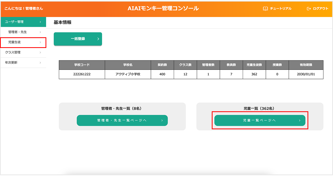Click the school code cell 222261222
Image resolution: width=333 pixels, height=176 pixels.
(x=82, y=74)
